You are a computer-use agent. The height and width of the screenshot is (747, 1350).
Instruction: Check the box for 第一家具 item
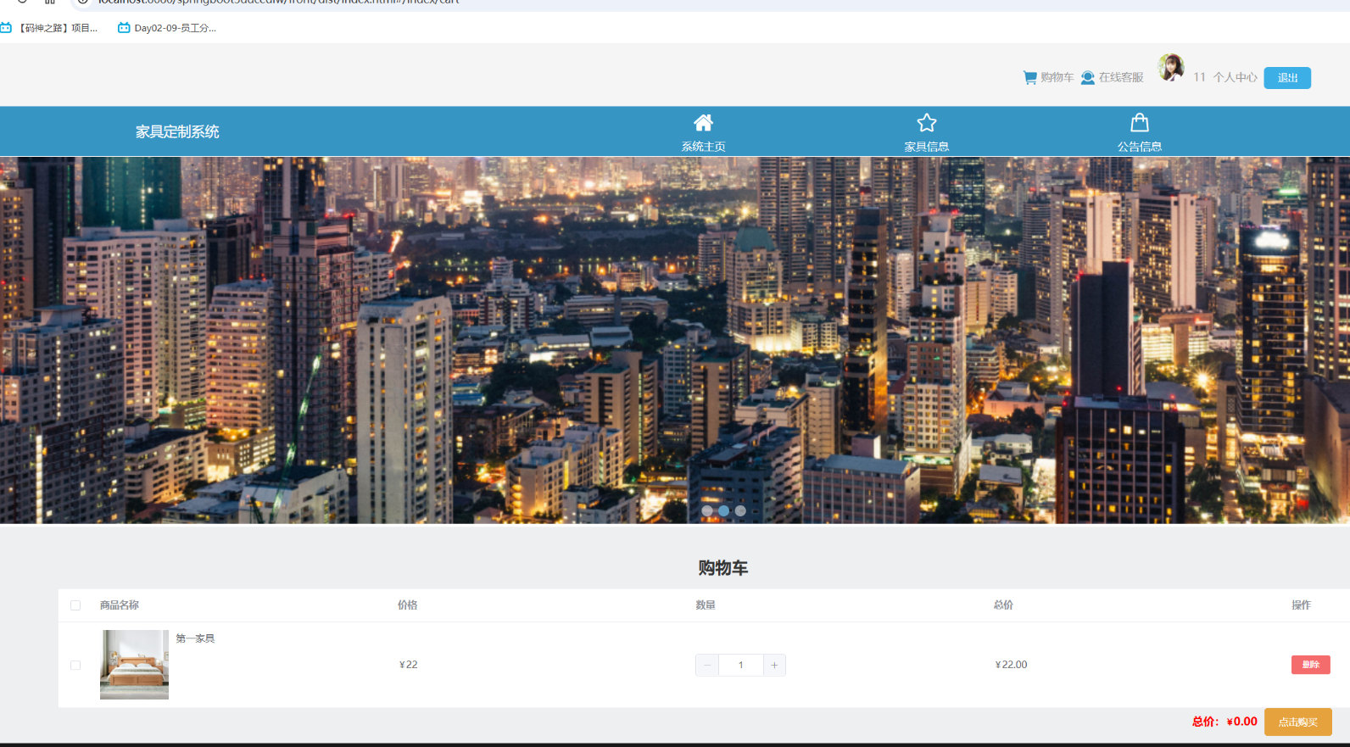(x=75, y=666)
